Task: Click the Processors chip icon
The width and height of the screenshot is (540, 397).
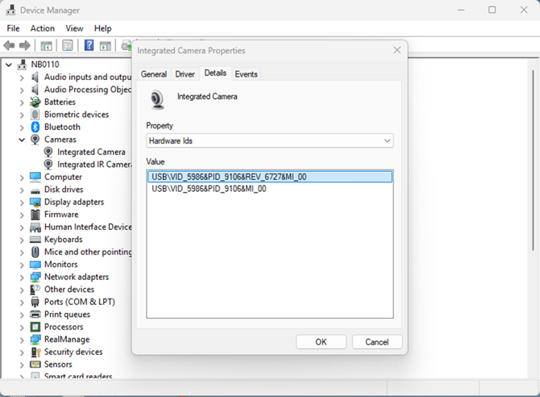Action: 35,327
